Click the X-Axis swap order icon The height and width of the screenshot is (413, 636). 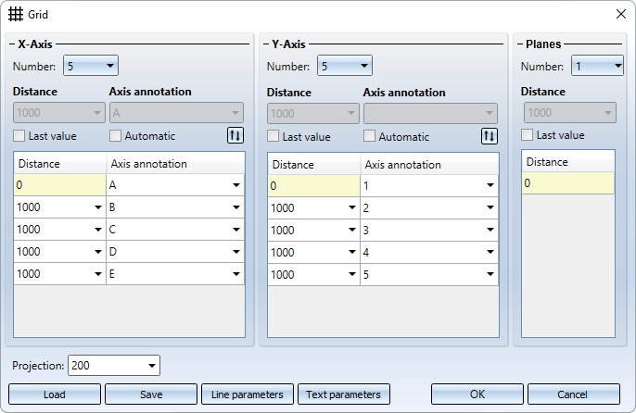(235, 136)
